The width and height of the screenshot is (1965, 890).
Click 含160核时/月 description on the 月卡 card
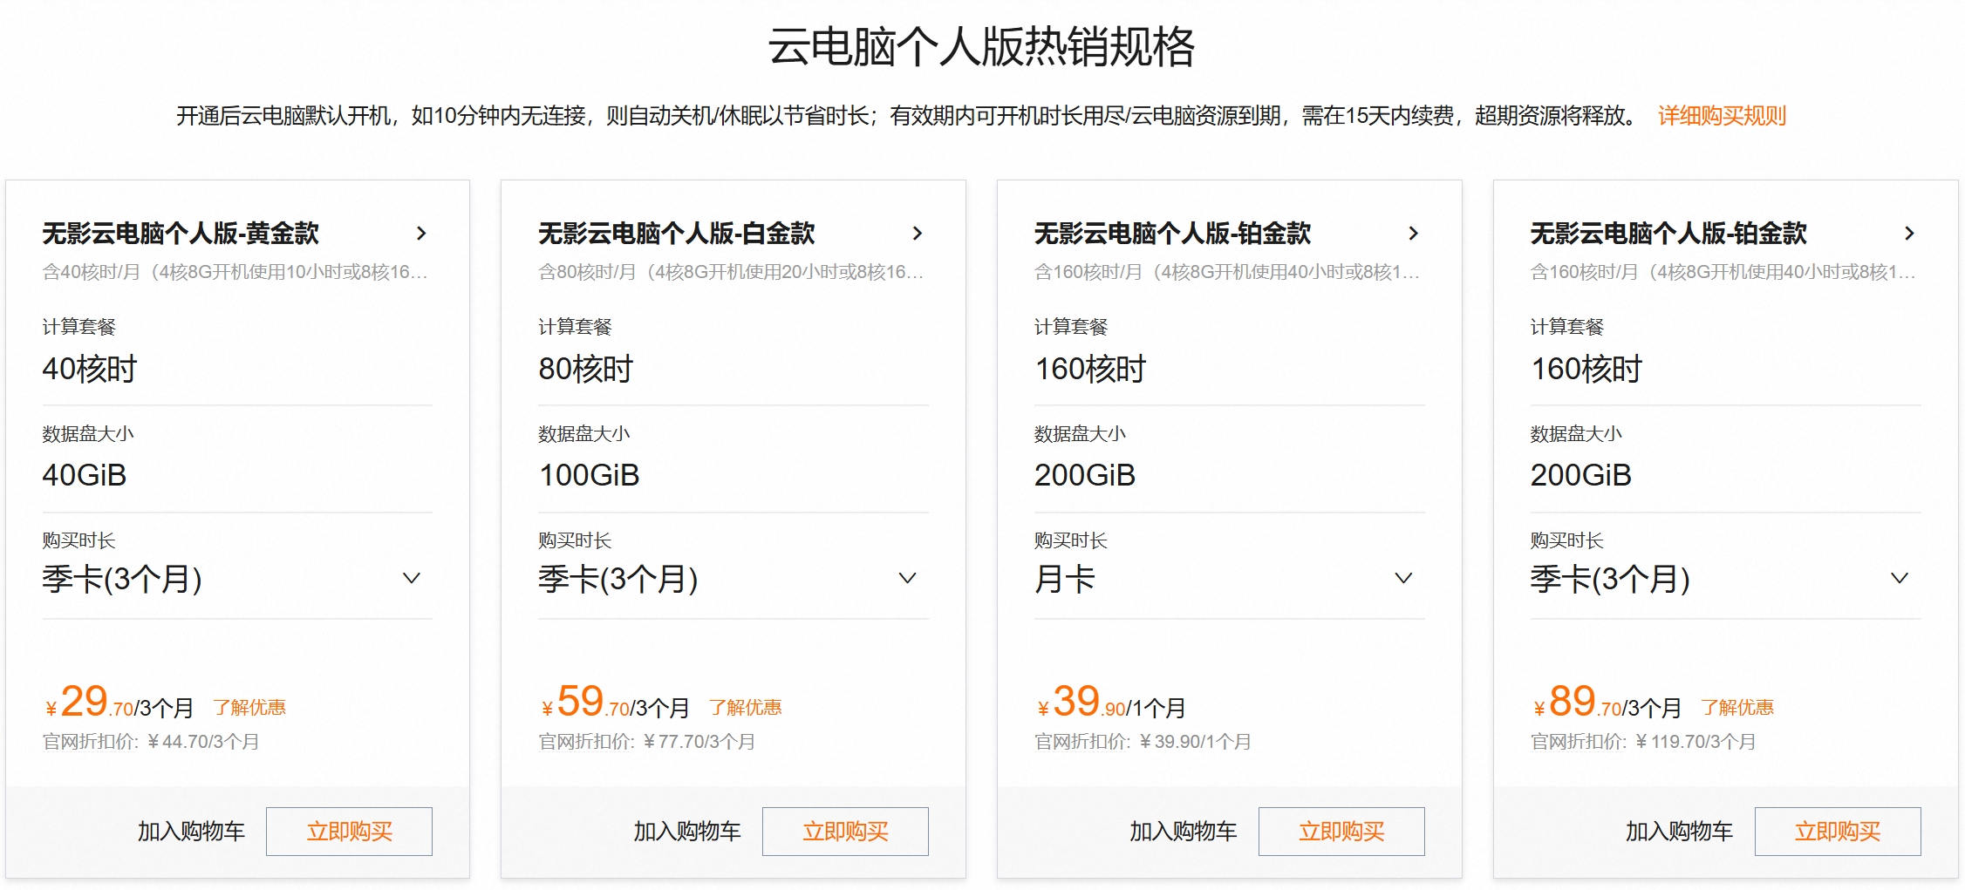click(x=1228, y=272)
